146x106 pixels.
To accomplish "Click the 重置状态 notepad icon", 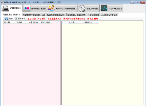I will coord(16,19).
